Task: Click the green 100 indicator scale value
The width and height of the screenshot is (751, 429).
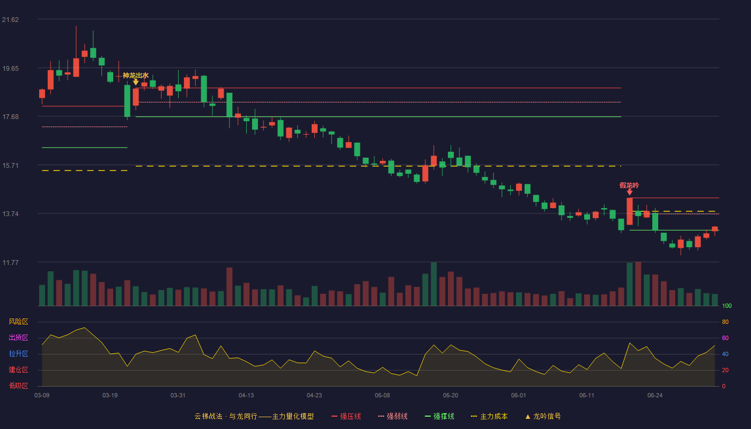Action: click(727, 306)
